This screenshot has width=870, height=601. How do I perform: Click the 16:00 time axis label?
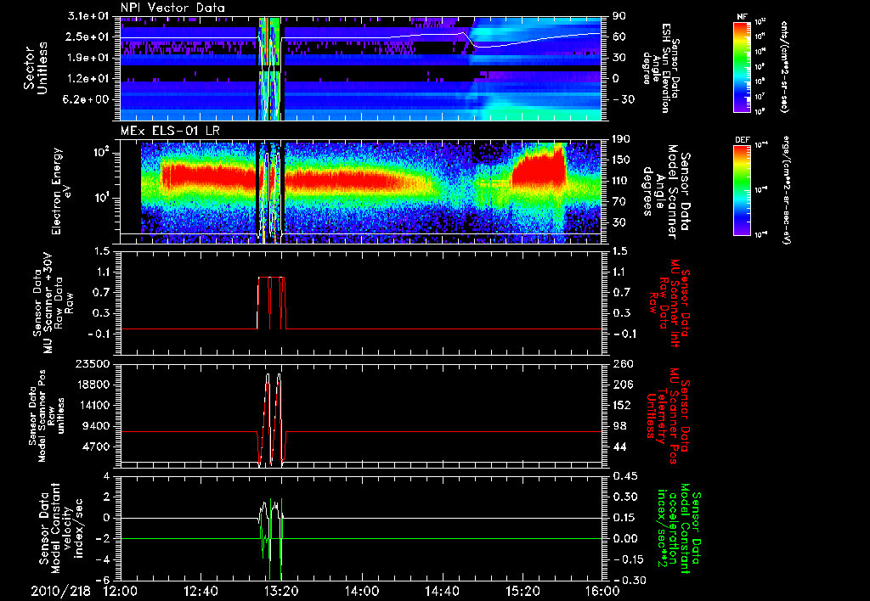(603, 591)
